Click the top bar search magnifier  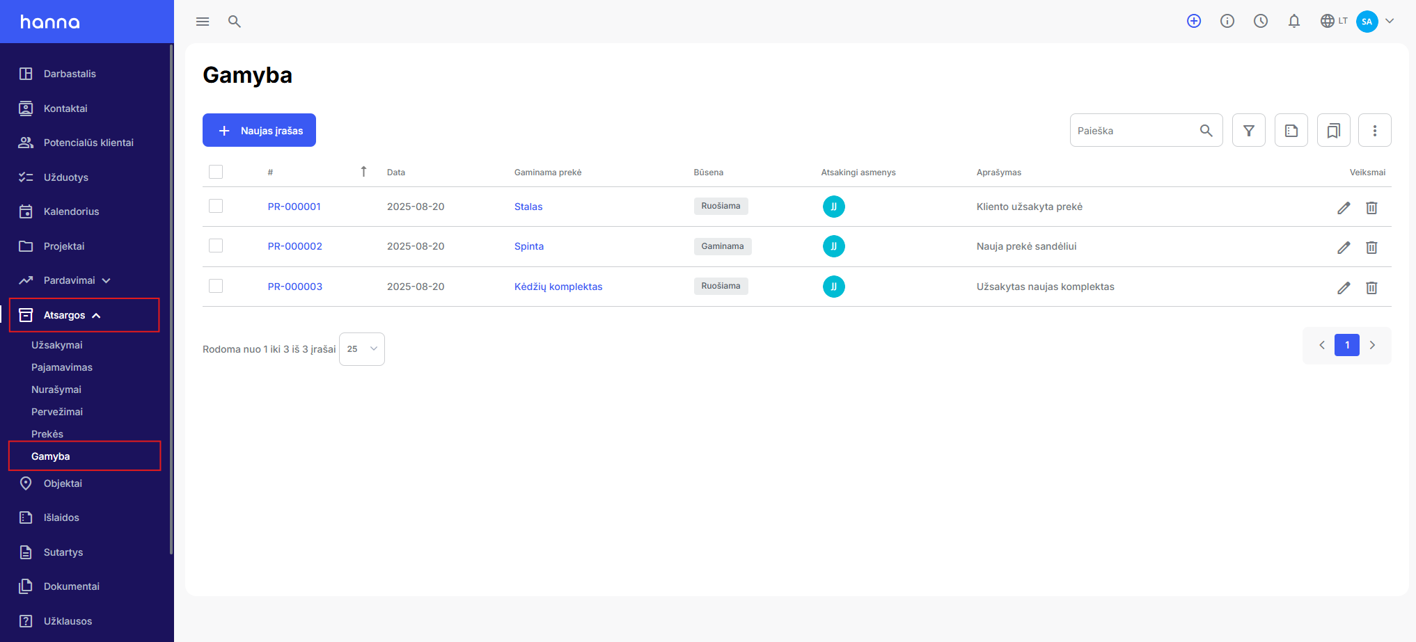tap(235, 22)
